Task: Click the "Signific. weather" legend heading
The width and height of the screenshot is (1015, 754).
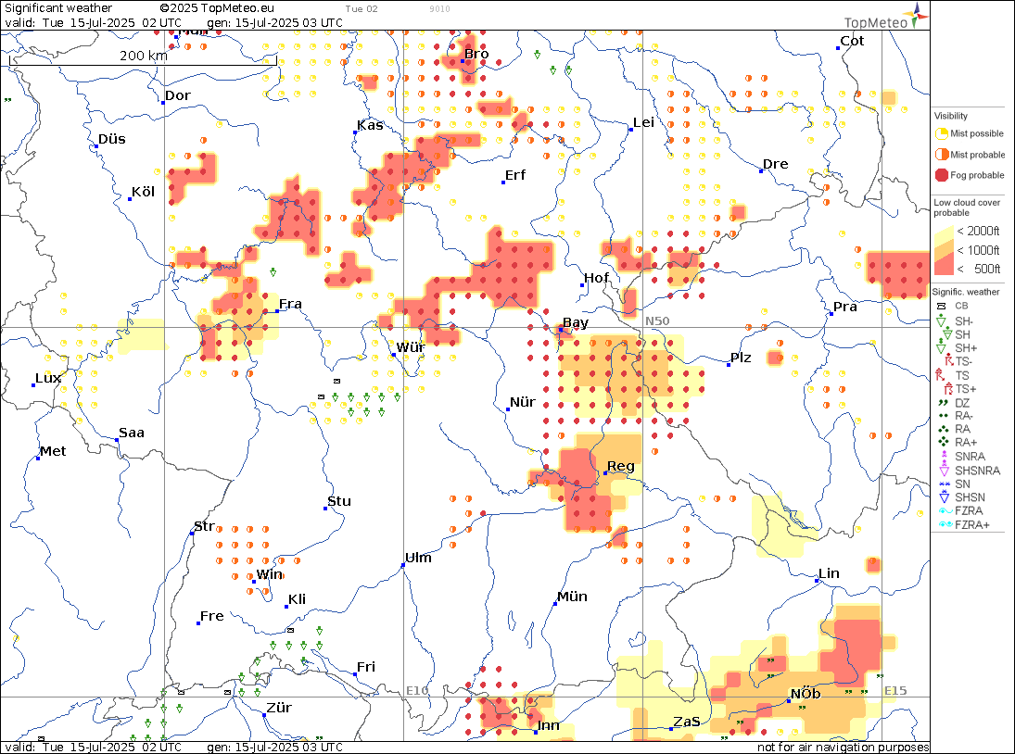Action: point(966,293)
